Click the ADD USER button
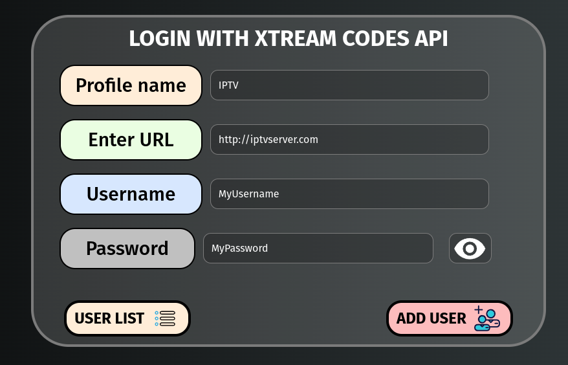 coord(449,318)
